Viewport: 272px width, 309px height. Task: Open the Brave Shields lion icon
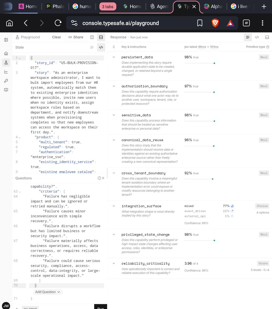tap(215, 23)
